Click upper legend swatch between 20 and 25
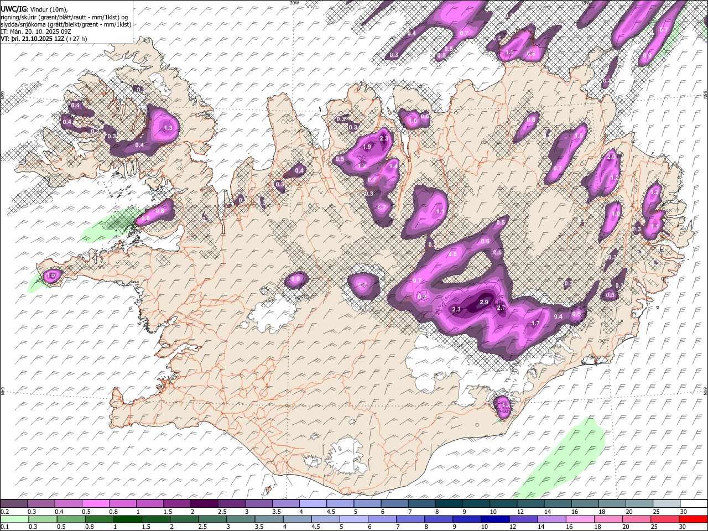The width and height of the screenshot is (708, 531). pos(639,503)
